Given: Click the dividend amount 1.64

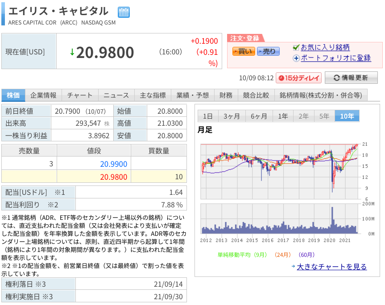Looking at the screenshot, I should (176, 192).
